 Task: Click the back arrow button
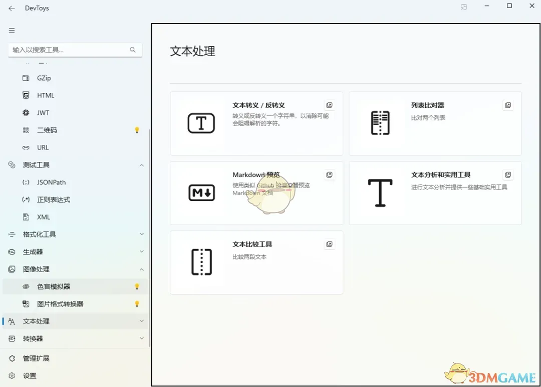[x=12, y=8]
